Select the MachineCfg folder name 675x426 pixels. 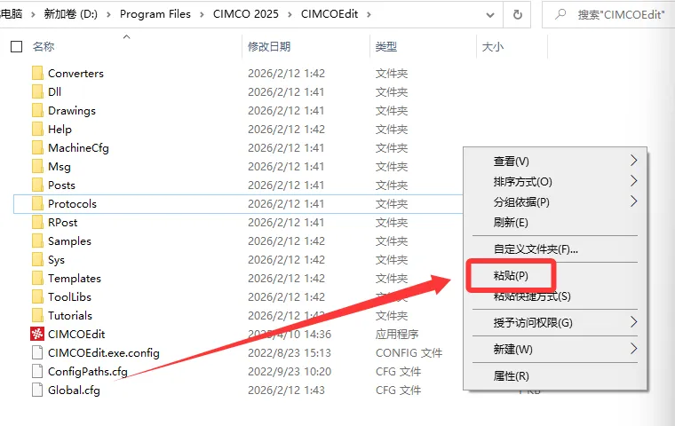[x=78, y=148]
